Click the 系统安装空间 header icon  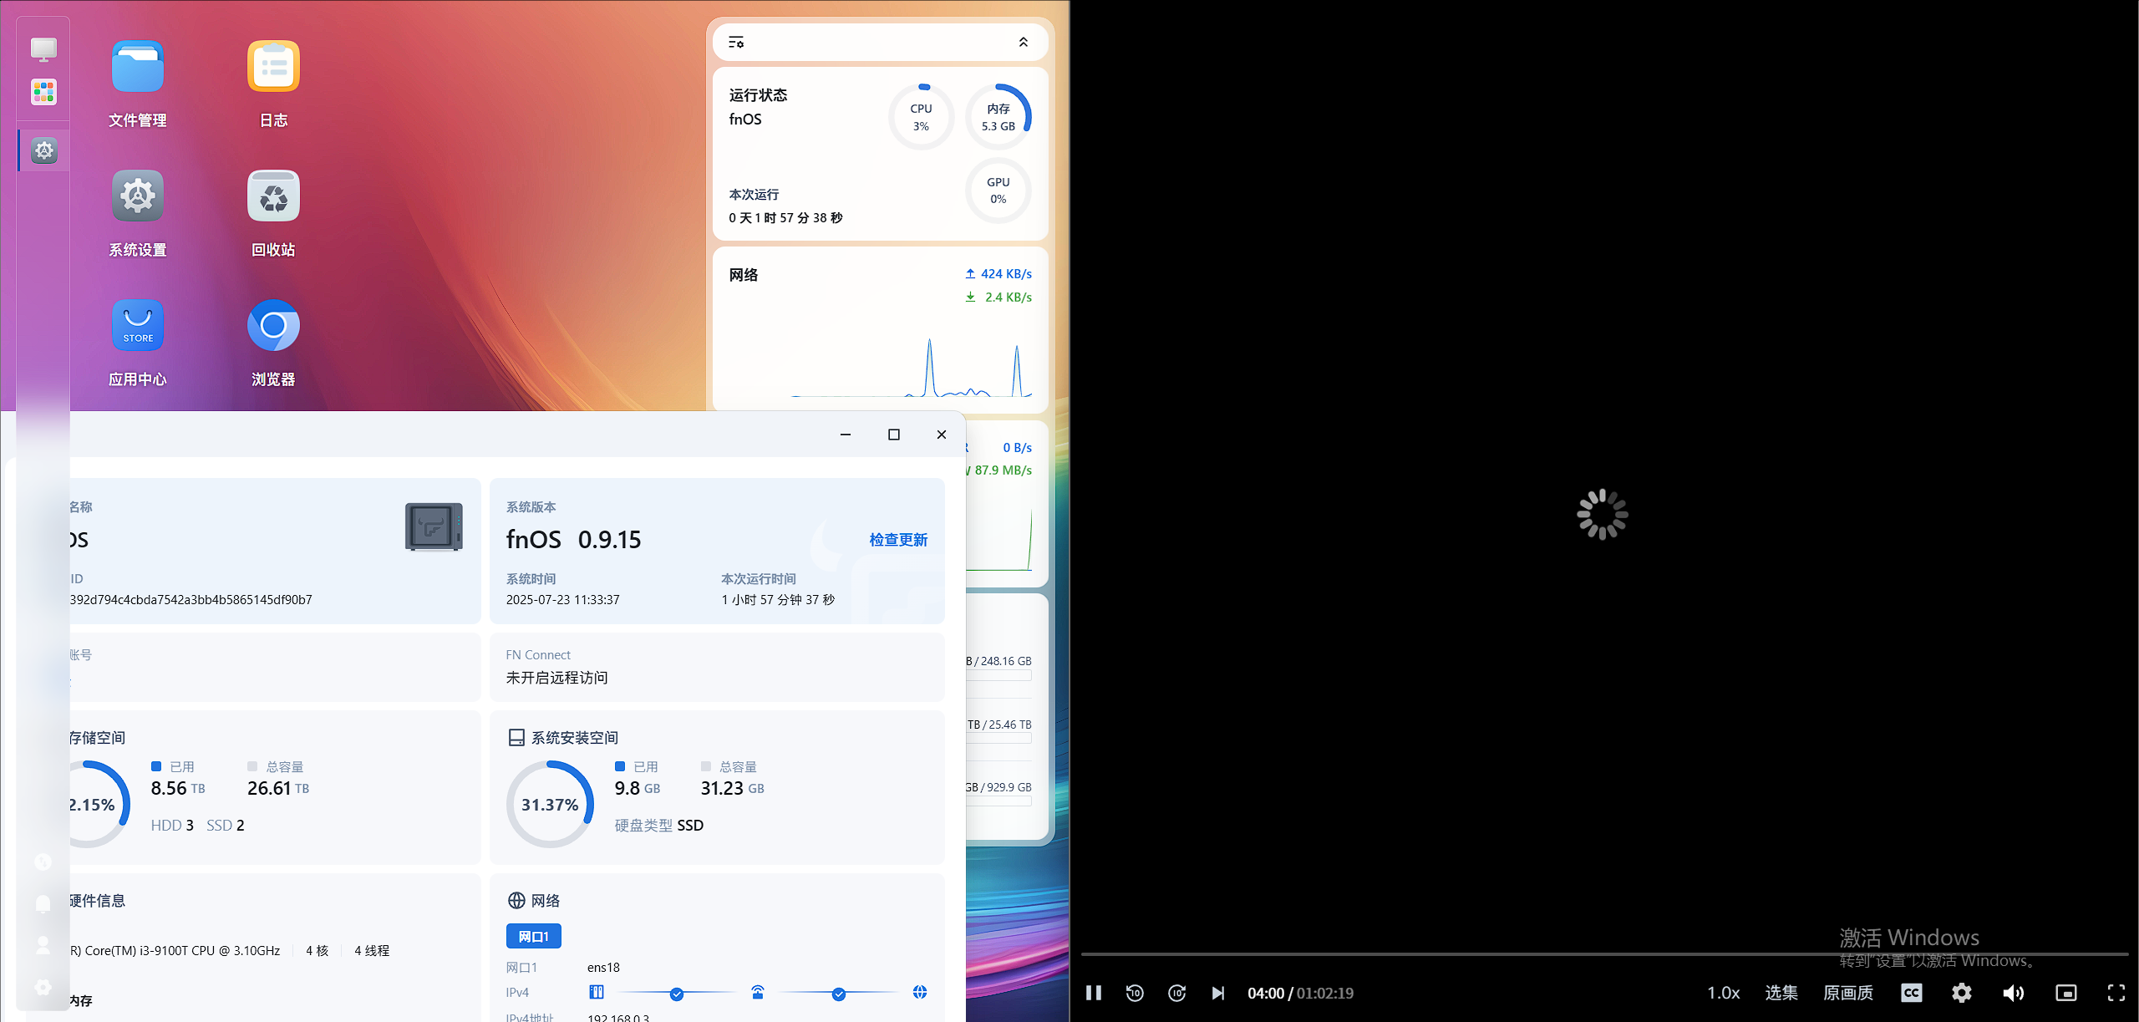(x=516, y=737)
